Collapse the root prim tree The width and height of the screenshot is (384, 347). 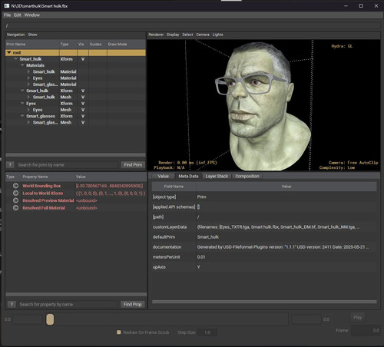click(9, 53)
